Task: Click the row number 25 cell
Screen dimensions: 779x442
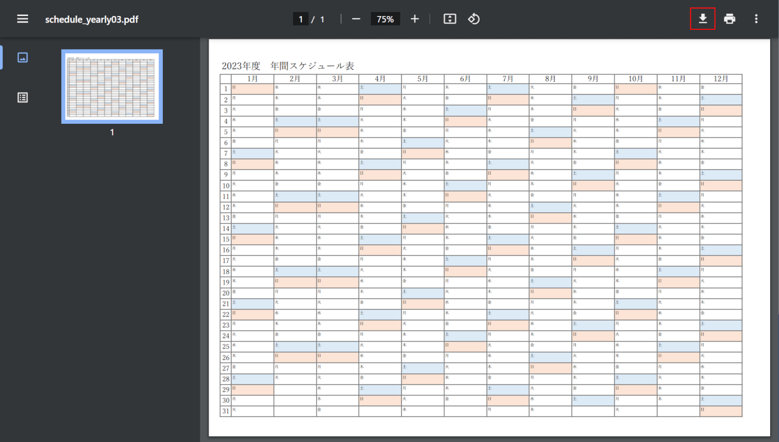Action: coord(225,346)
